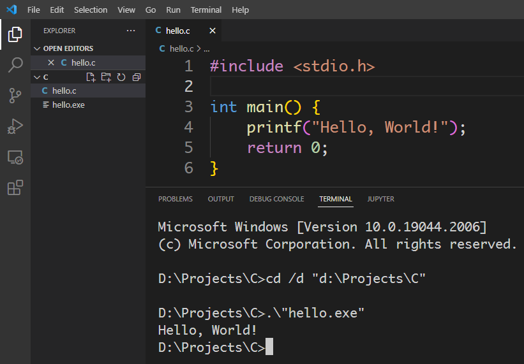
Task: Open the Explorer view in activity bar
Action: [15, 34]
